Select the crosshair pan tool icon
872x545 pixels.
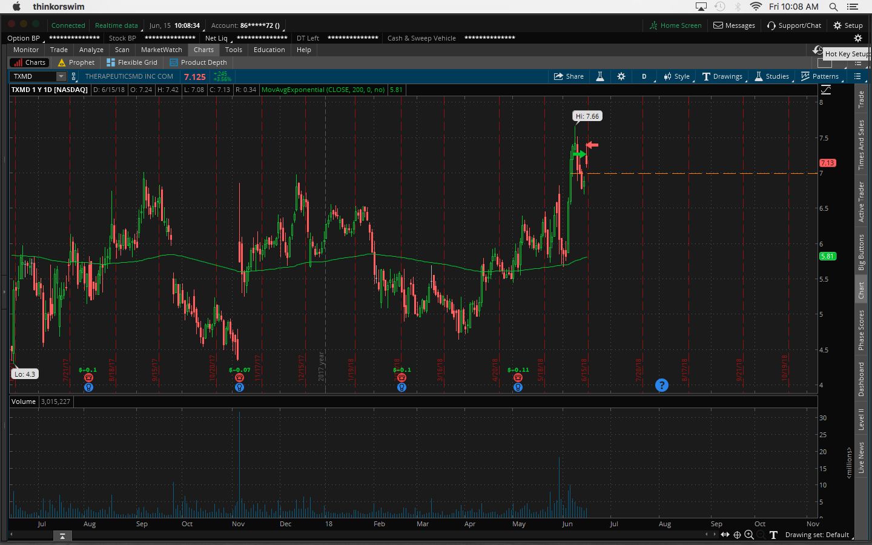pos(737,535)
